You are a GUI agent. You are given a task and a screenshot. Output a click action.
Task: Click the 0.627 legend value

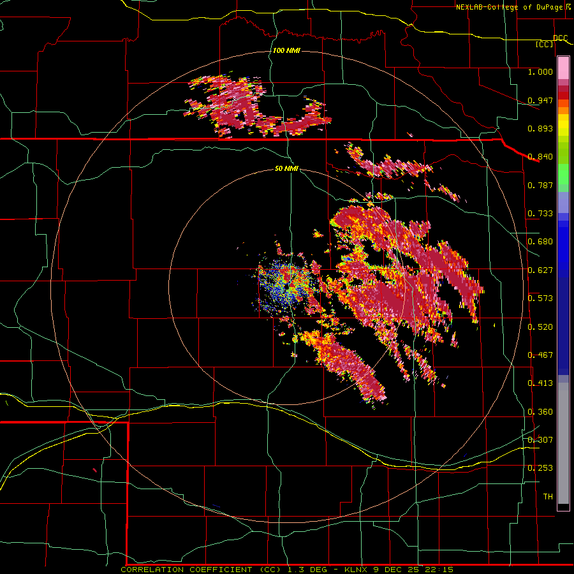pos(540,270)
